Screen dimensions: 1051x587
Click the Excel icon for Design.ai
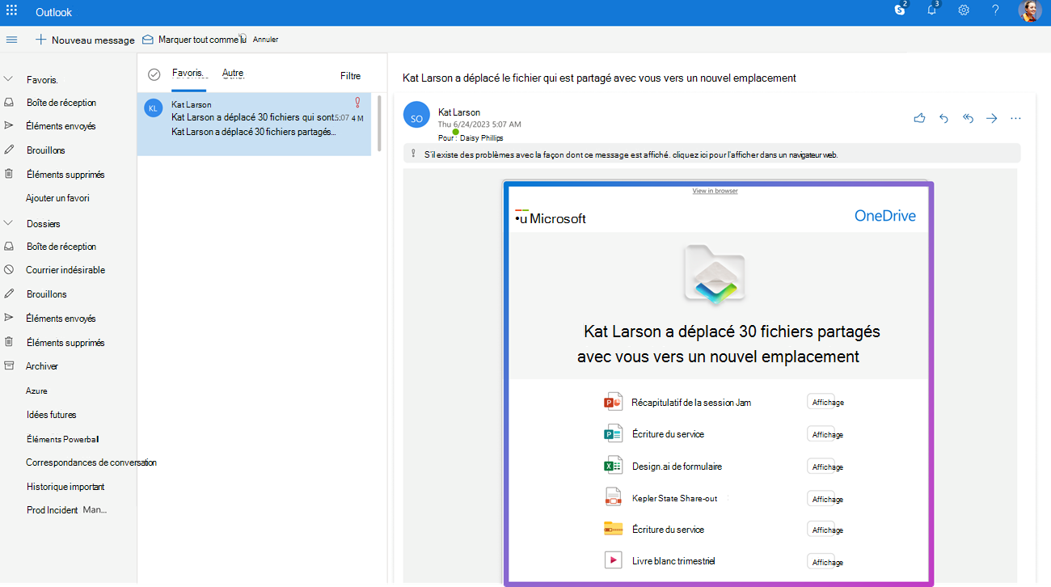612,465
